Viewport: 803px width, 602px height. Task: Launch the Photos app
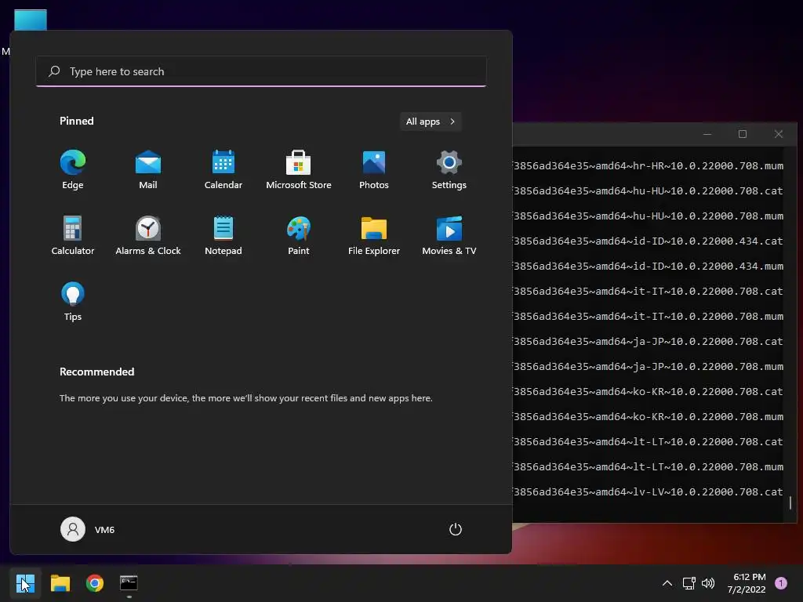click(x=374, y=170)
